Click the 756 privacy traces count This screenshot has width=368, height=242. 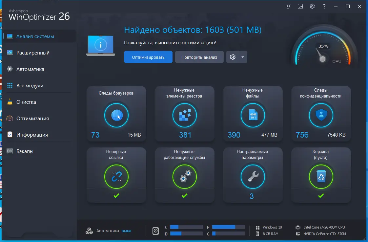coord(302,135)
